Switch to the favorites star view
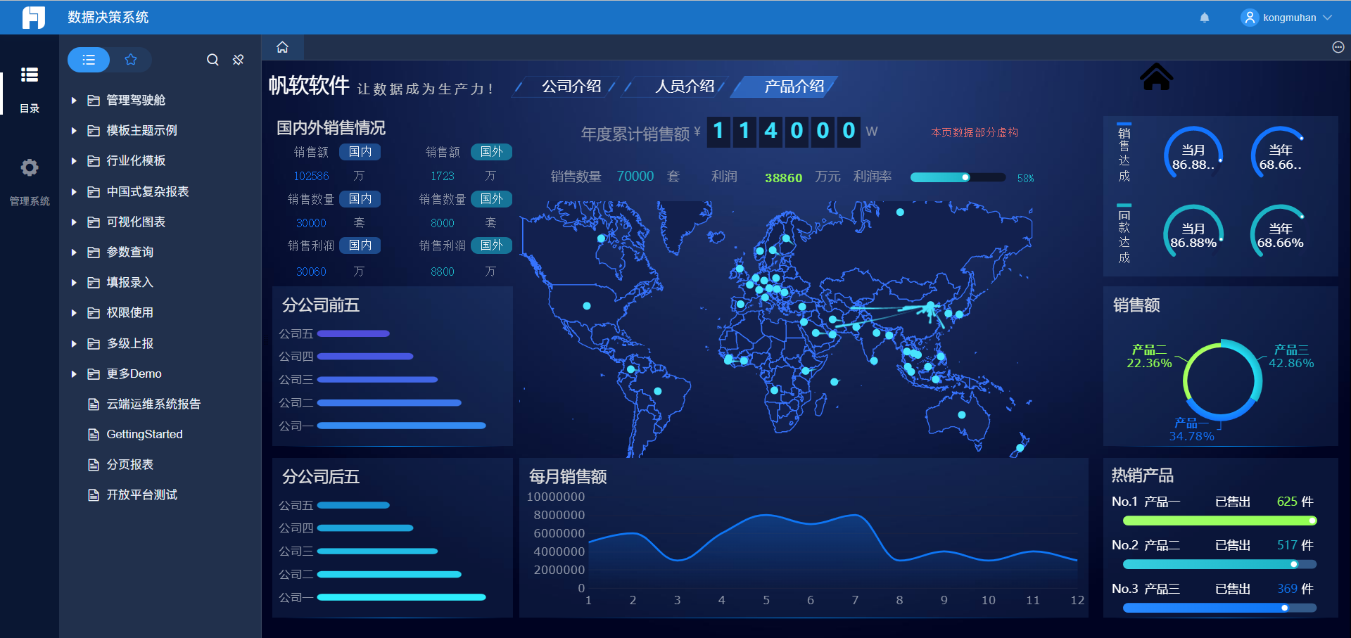The height and width of the screenshot is (638, 1351). click(x=131, y=60)
